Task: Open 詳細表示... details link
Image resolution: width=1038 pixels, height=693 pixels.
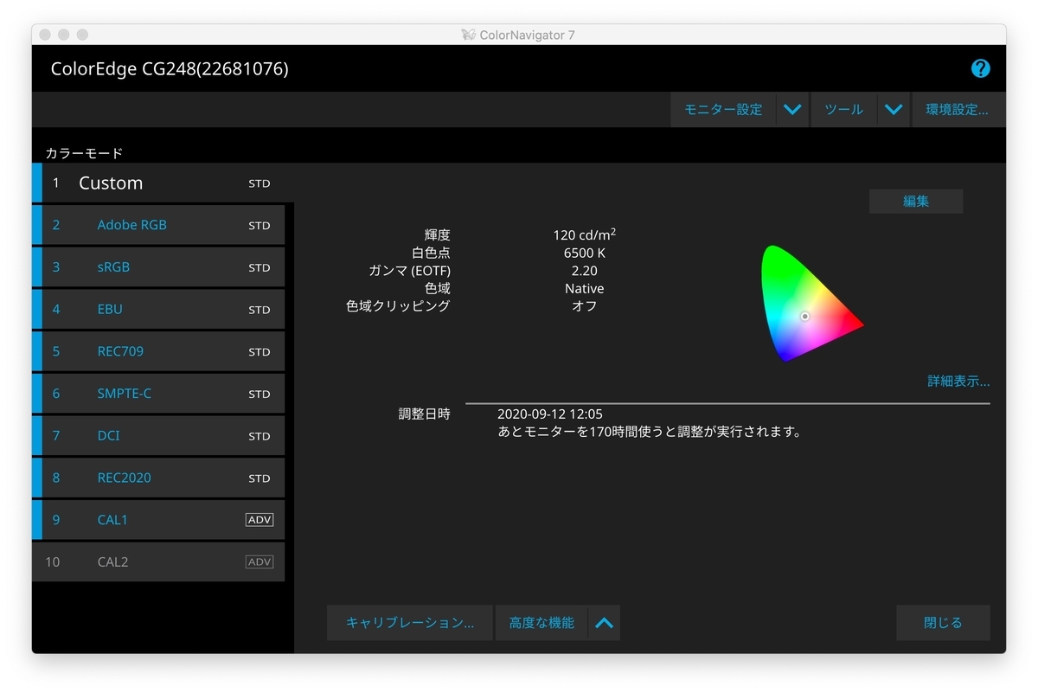Action: [x=958, y=381]
